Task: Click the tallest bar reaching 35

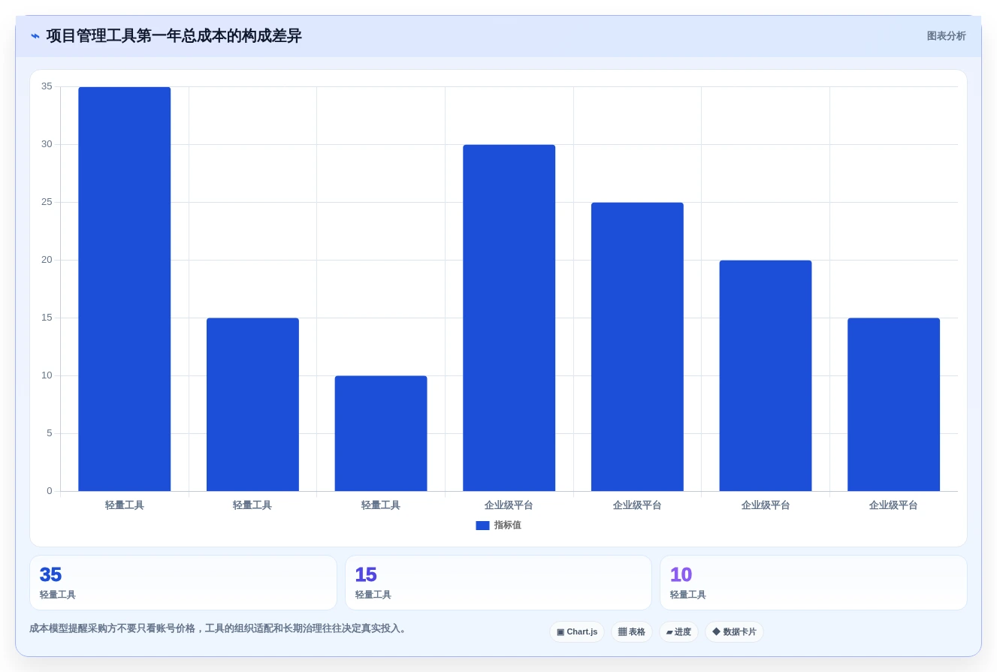Action: click(125, 289)
